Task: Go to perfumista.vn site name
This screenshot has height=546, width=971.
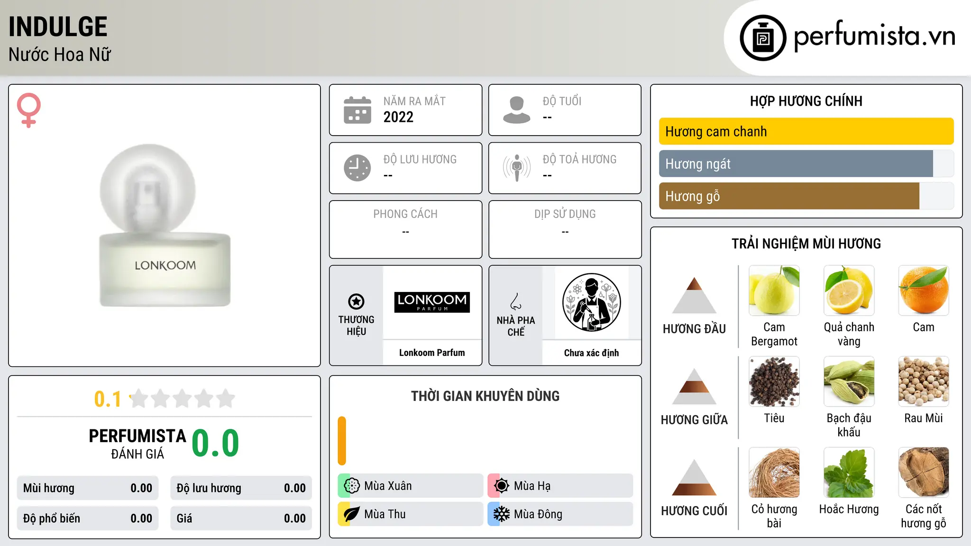Action: click(x=874, y=36)
